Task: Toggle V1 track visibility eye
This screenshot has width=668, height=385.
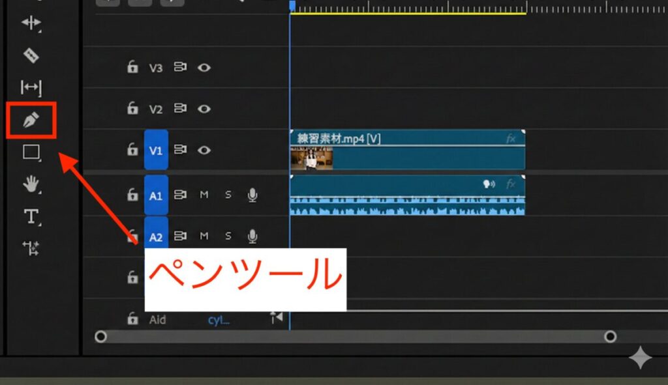Action: coord(204,150)
